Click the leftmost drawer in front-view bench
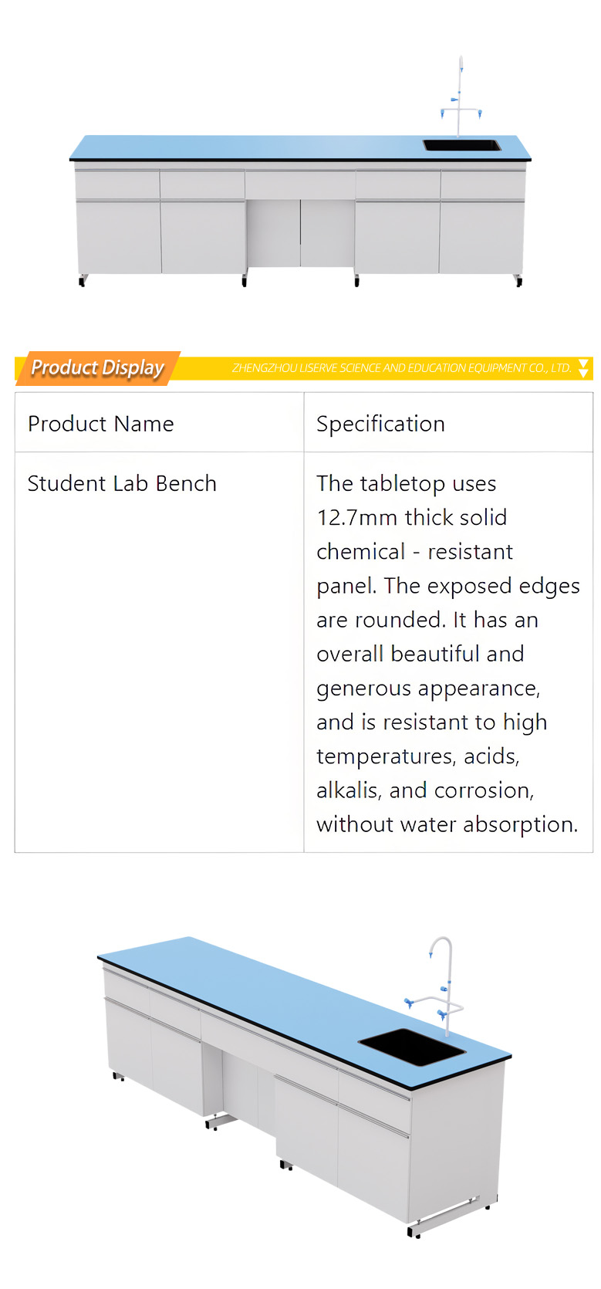Viewport: 601px width, 1289px height. 117,184
